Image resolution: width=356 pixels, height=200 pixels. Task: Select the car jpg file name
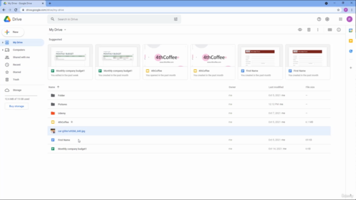point(71,131)
